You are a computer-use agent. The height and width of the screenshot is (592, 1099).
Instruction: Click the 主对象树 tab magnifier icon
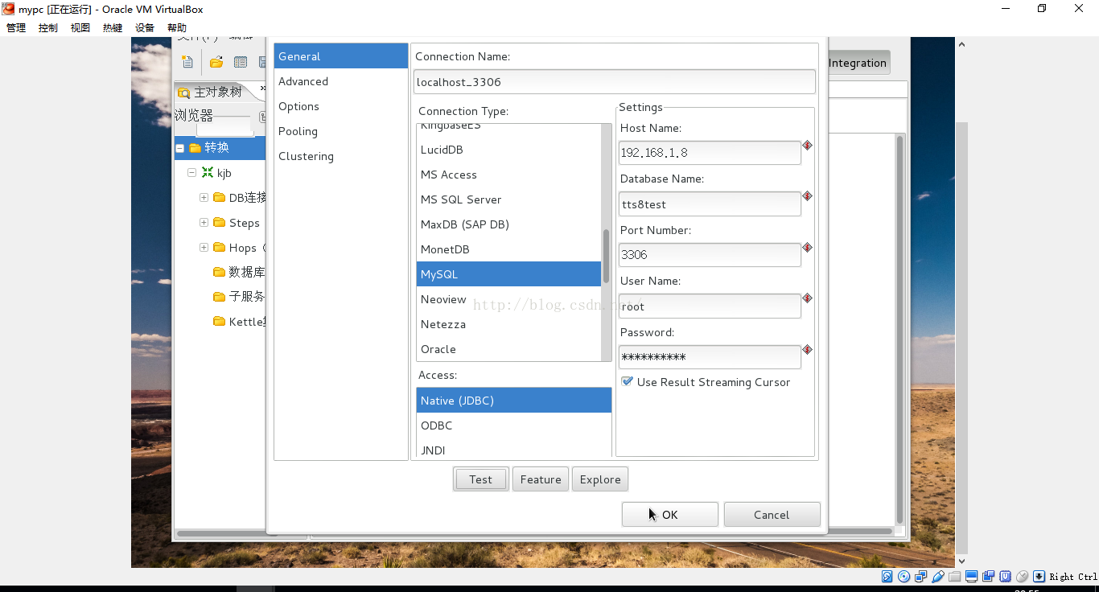(184, 92)
